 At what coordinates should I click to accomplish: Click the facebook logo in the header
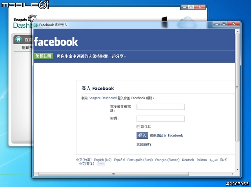[x=56, y=42]
